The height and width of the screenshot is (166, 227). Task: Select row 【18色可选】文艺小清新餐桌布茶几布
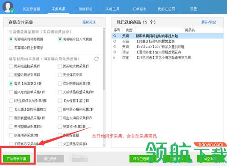[x=168, y=58]
